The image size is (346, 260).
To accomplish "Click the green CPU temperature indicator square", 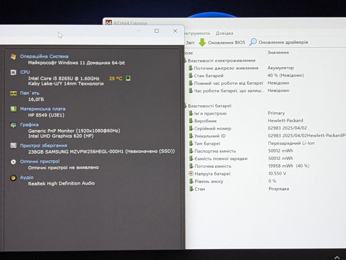I will pyautogui.click(x=128, y=78).
